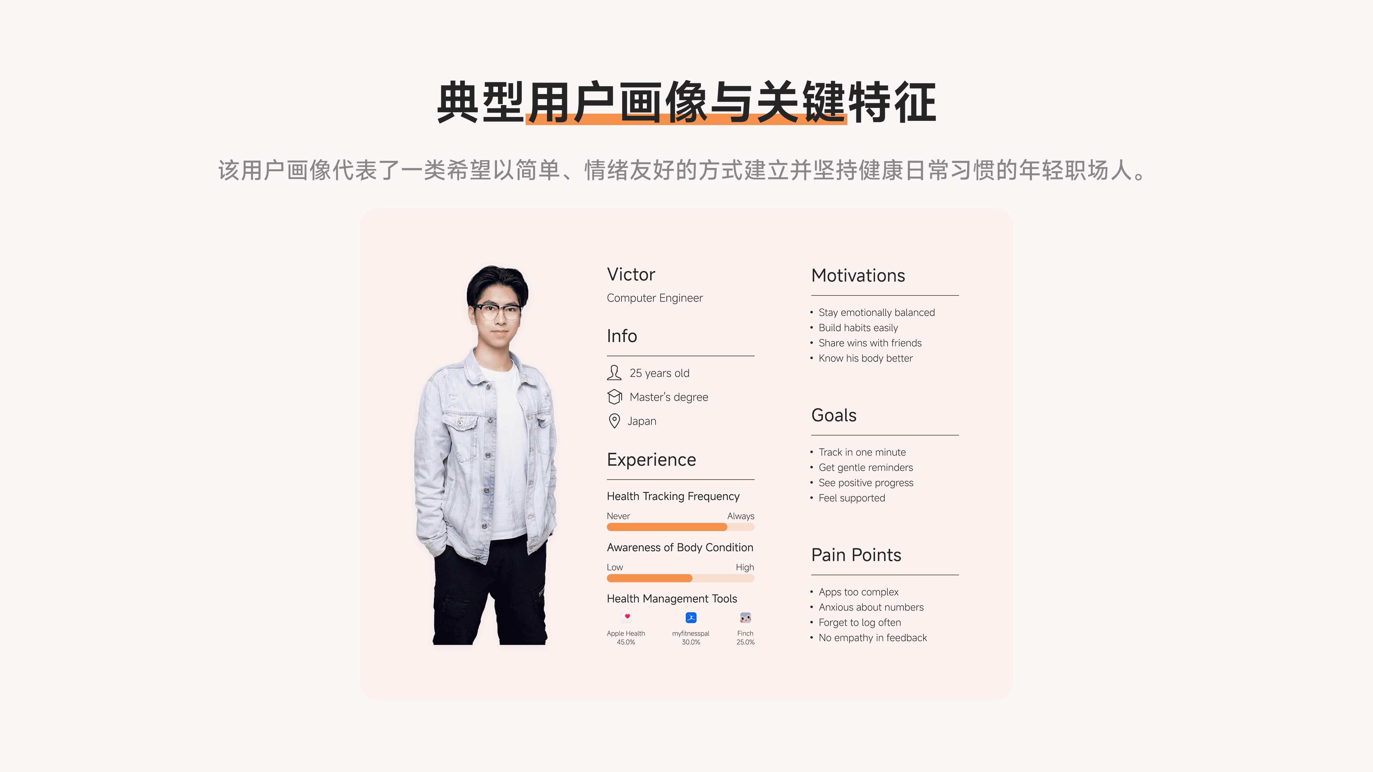Select the Motivations section heading
The image size is (1373, 772).
point(858,276)
